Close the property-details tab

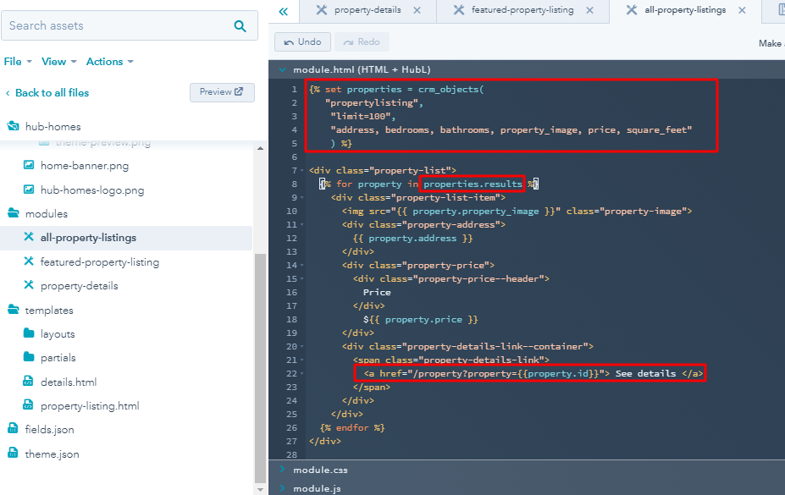[x=417, y=10]
